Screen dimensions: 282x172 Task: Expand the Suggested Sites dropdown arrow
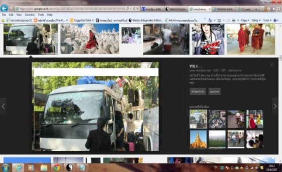coord(93,20)
